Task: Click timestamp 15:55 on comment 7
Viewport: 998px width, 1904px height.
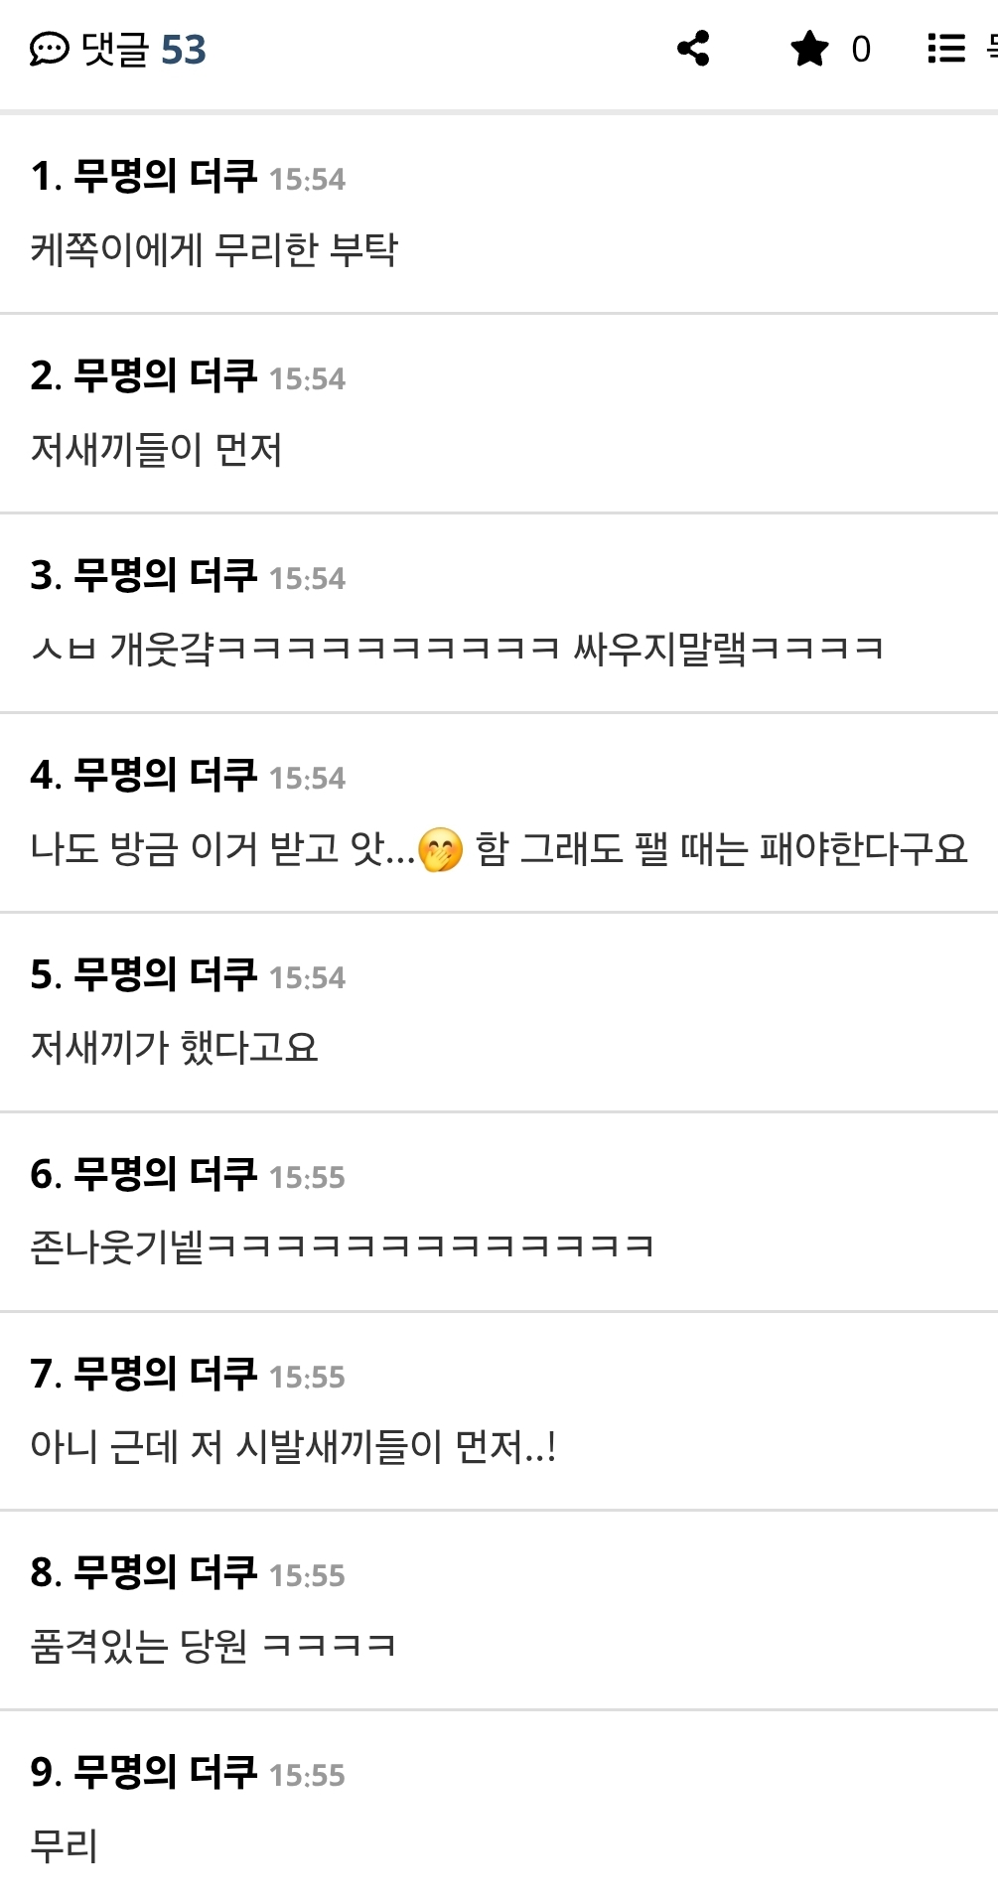Action: (x=307, y=1377)
